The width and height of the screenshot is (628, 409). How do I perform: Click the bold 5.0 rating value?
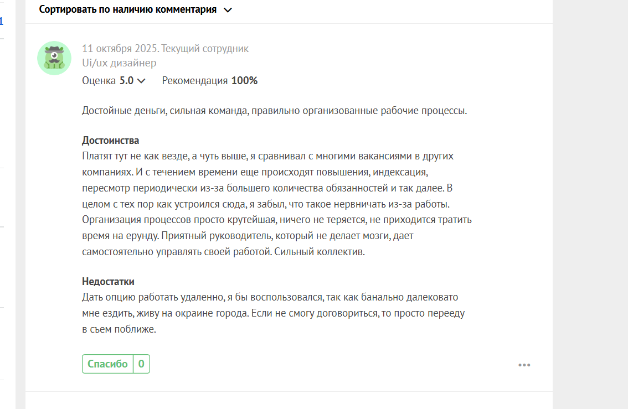(126, 81)
